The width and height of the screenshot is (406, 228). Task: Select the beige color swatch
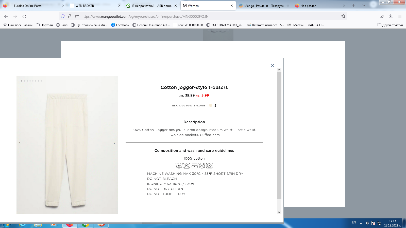[211, 105]
